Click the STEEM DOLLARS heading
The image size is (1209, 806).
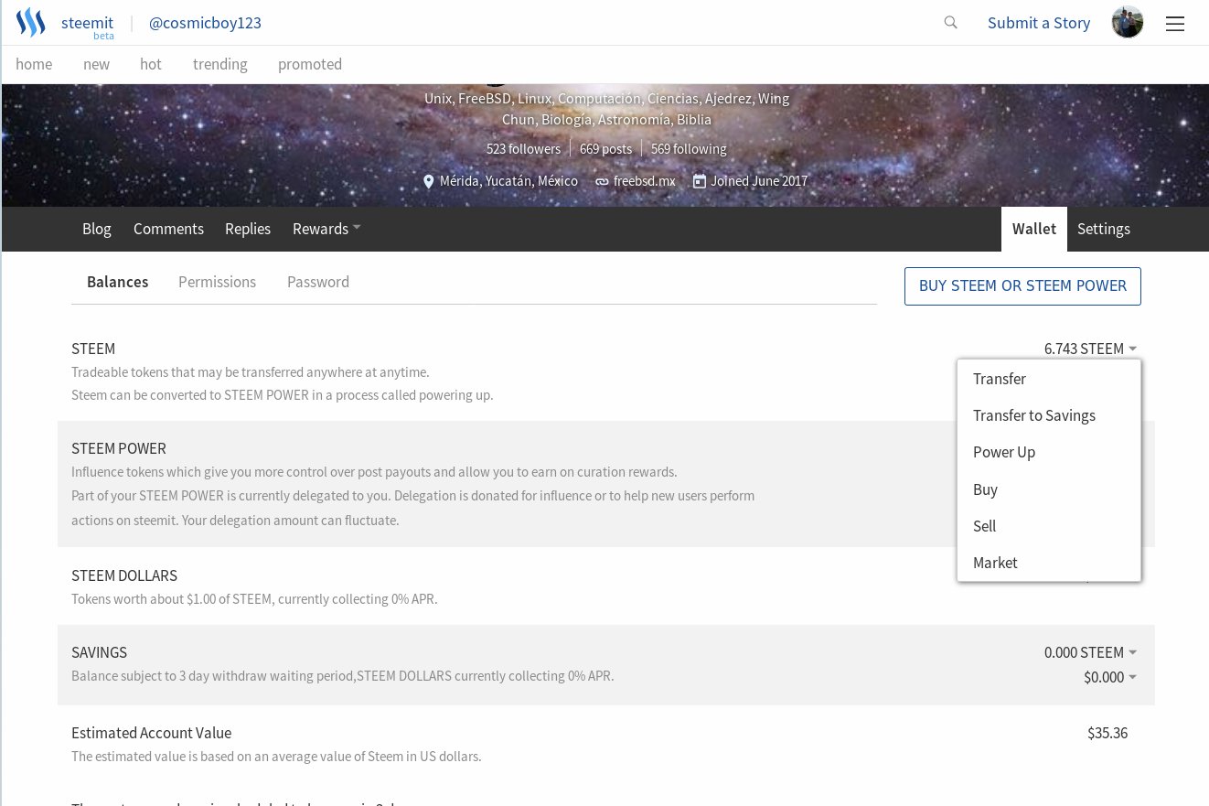coord(124,575)
